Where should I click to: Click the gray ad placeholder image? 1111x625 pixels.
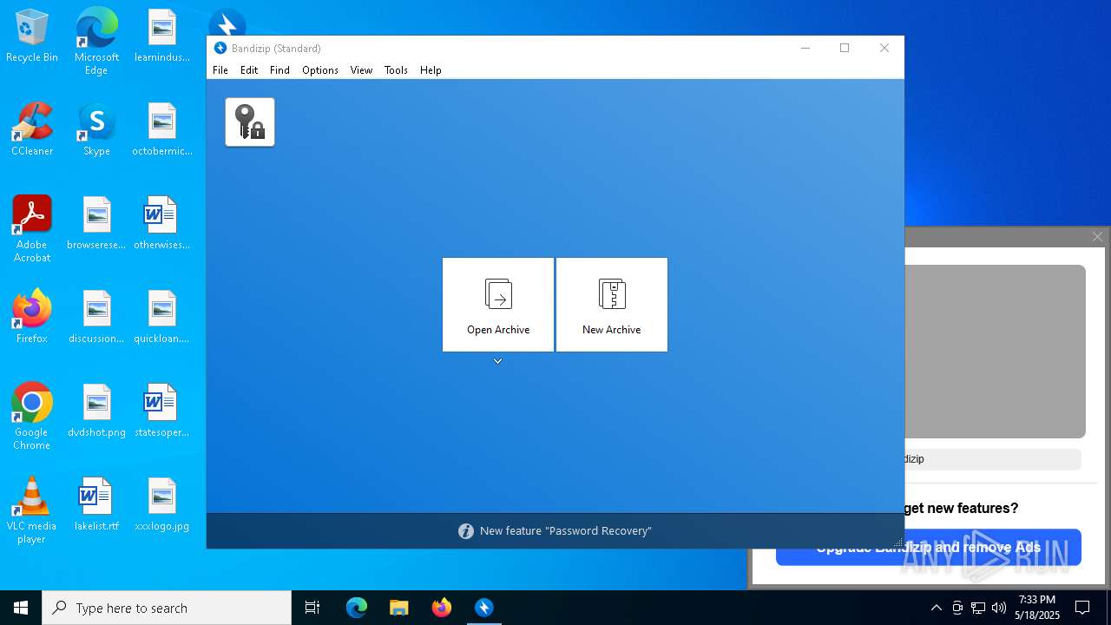click(x=995, y=352)
